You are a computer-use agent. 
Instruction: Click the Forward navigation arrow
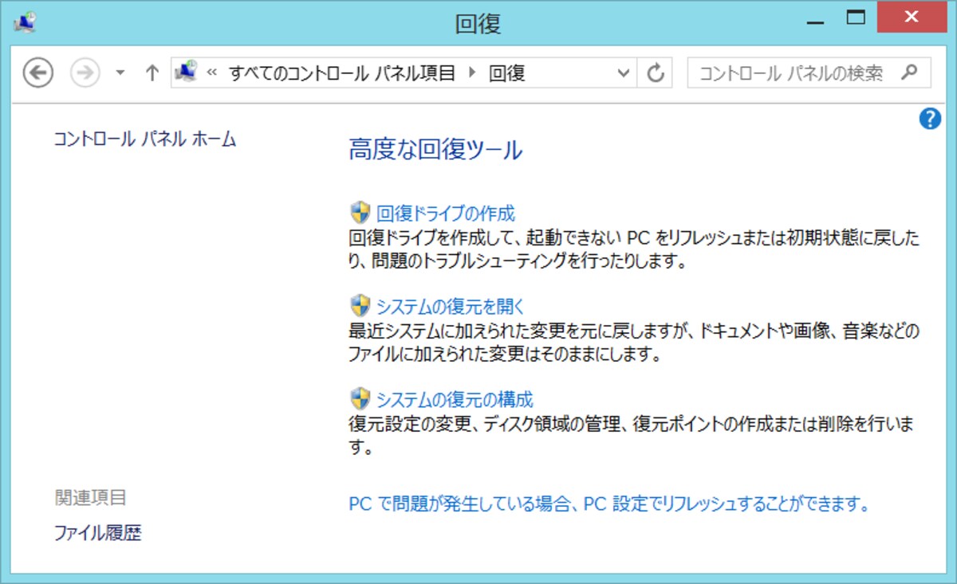point(85,73)
